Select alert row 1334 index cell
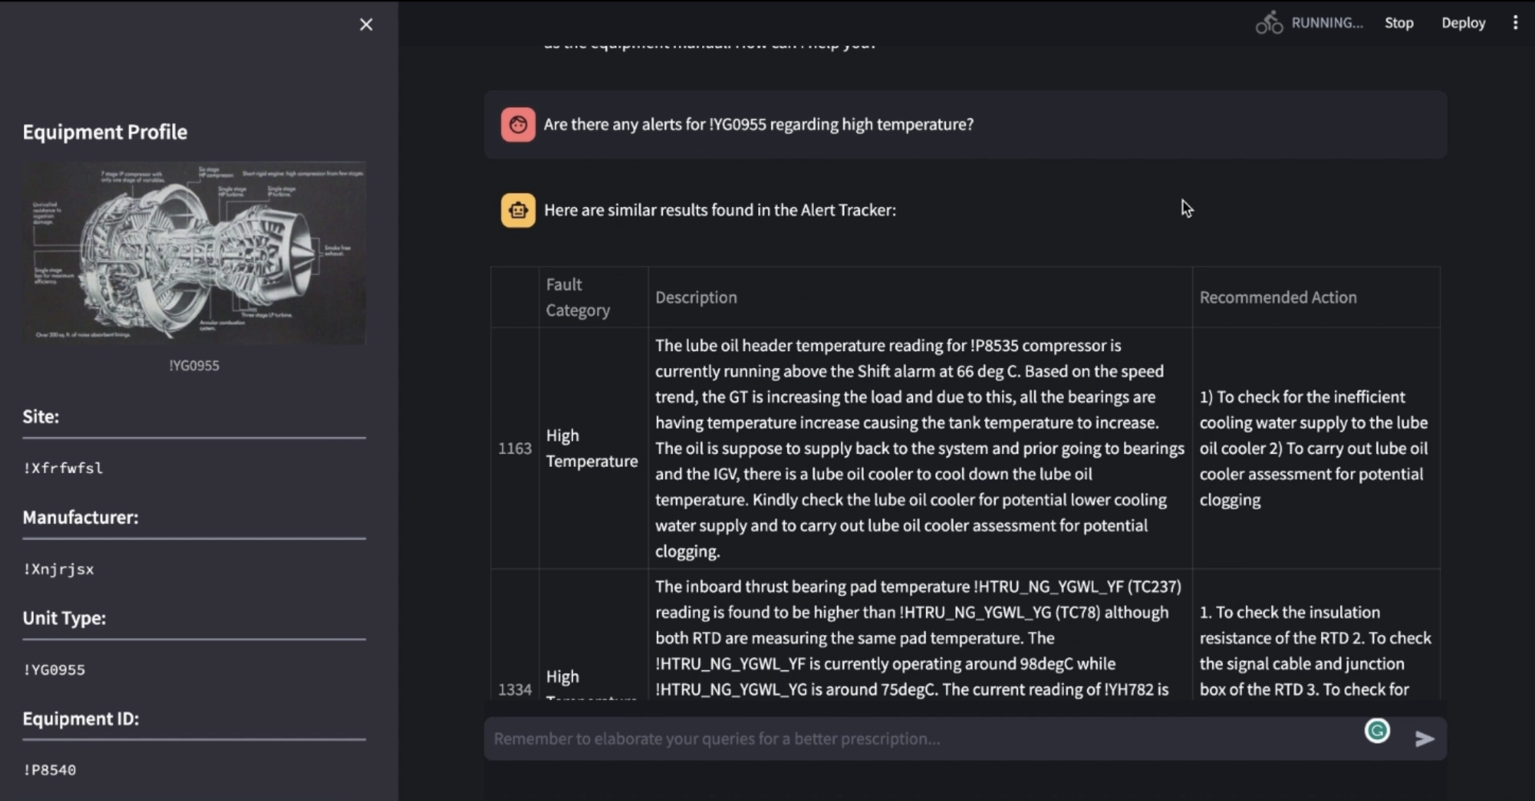The width and height of the screenshot is (1535, 801). click(x=514, y=689)
